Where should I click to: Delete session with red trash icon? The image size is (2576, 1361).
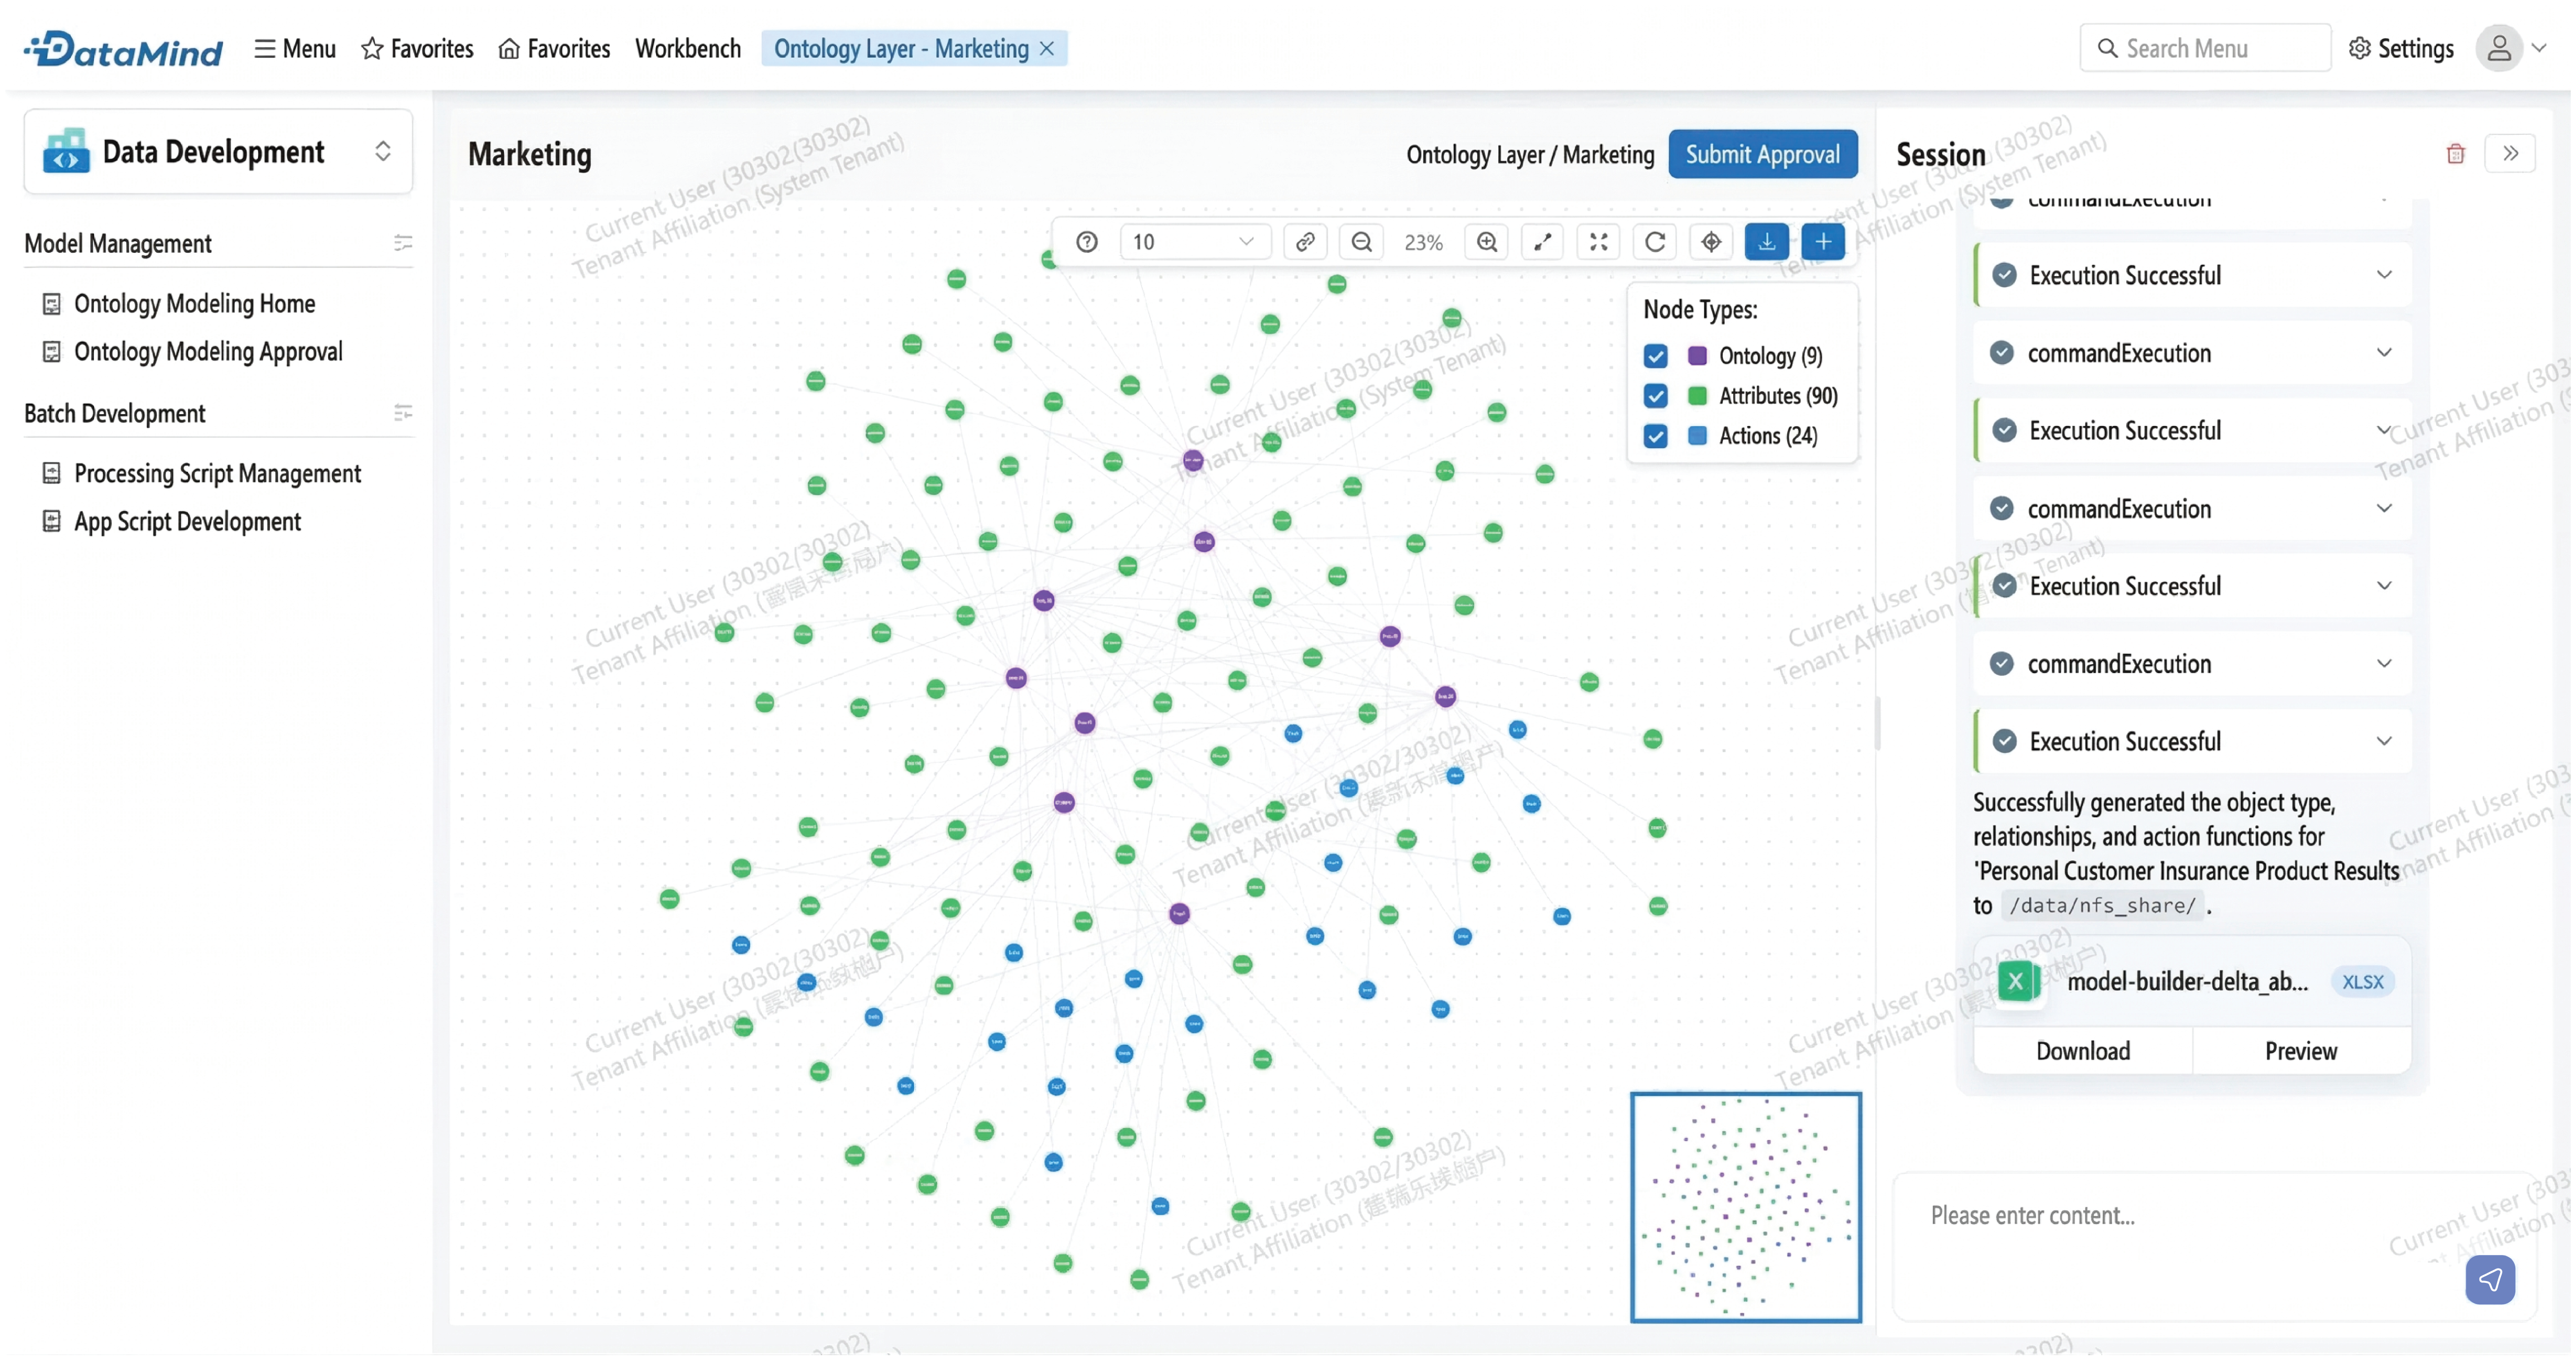[x=2455, y=154]
